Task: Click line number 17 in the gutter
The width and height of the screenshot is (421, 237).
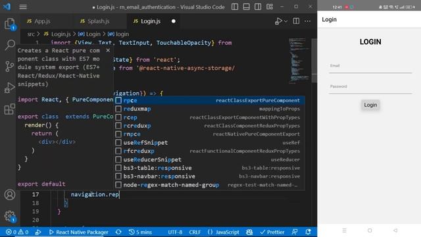Action: (x=36, y=194)
